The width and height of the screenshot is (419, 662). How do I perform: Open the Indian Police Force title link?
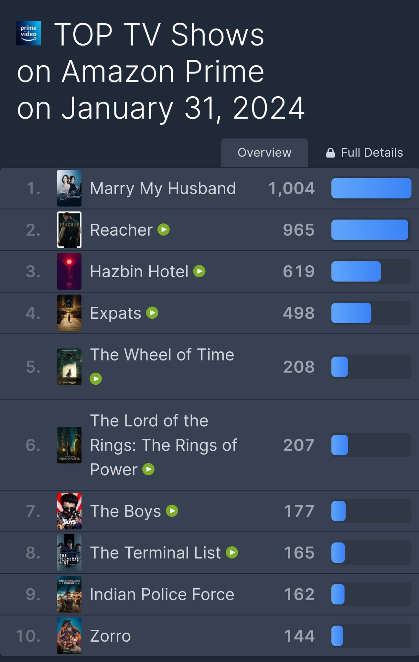tap(162, 594)
